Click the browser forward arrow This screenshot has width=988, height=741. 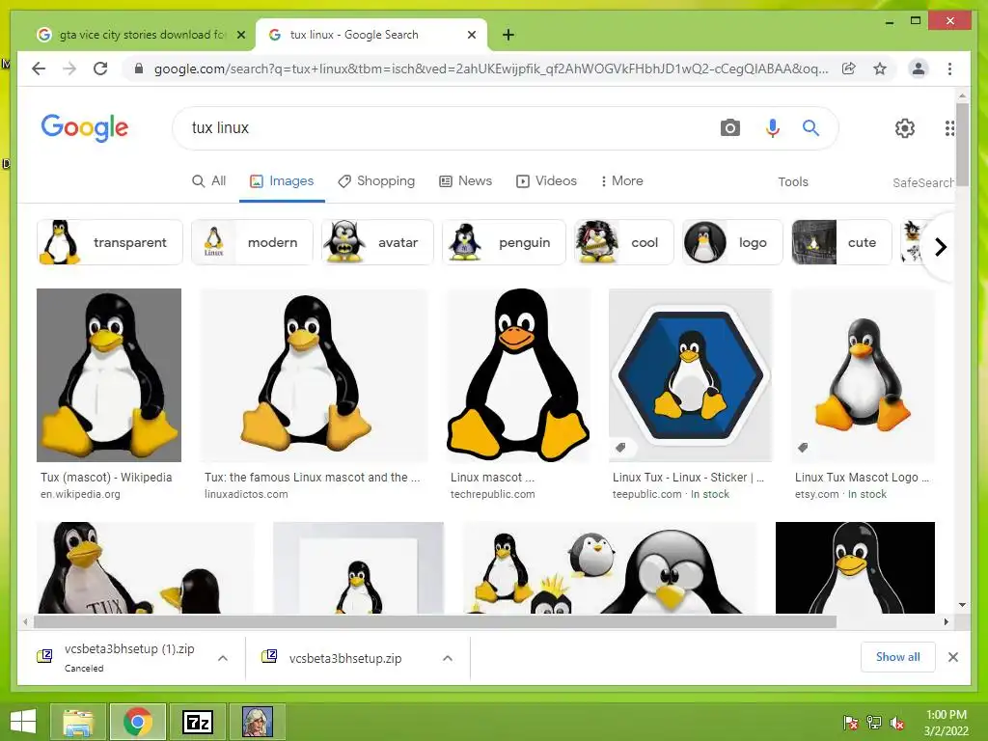(69, 69)
